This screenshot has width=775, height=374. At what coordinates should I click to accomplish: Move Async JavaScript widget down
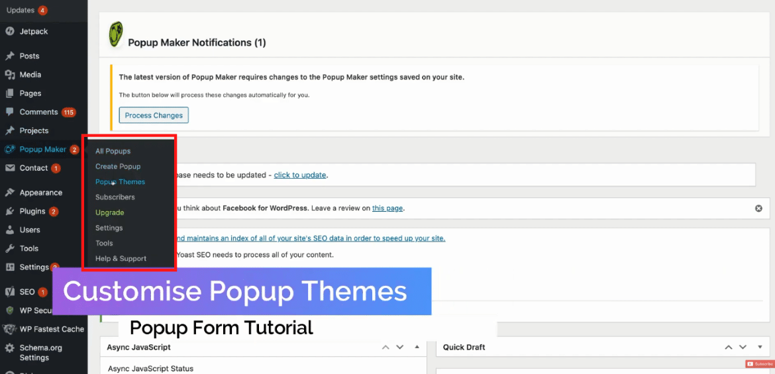click(x=400, y=347)
